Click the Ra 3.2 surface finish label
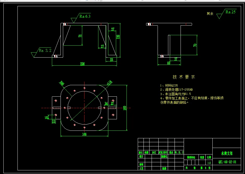The image size is (245, 174). tap(45, 51)
